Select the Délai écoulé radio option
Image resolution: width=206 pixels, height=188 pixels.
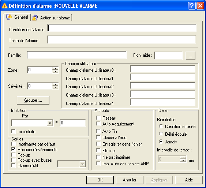tap(161, 134)
